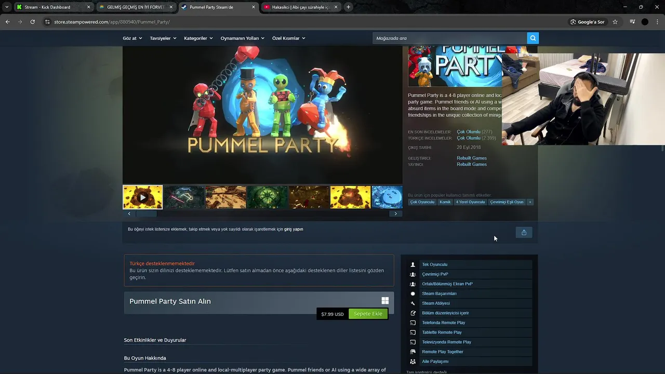Image resolution: width=665 pixels, height=374 pixels.
Task: Click the giriş yapın link
Action: [294, 229]
